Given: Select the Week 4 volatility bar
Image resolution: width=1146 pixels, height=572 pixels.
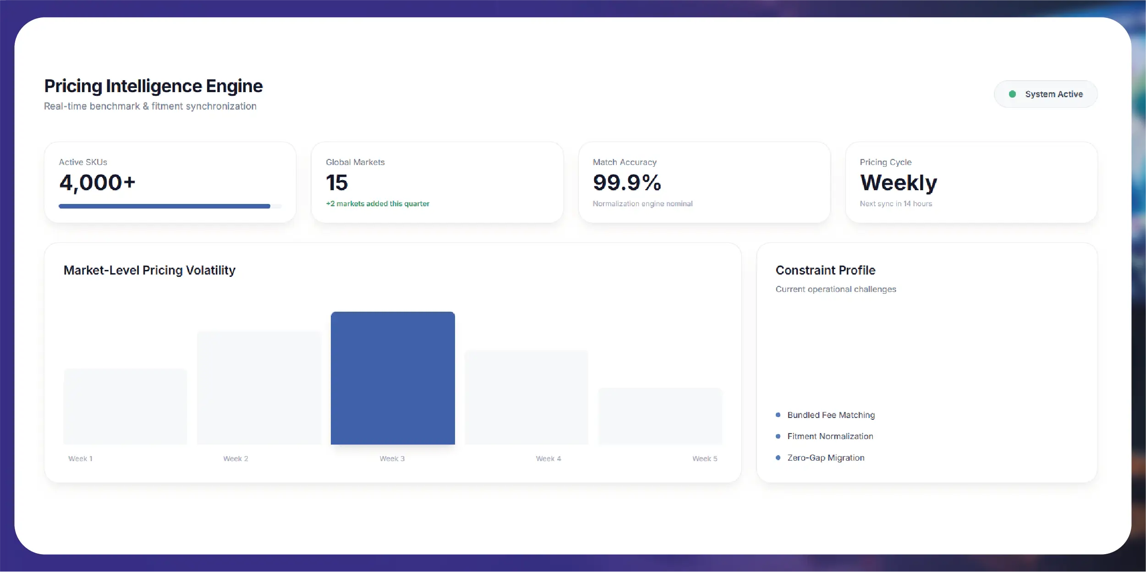Looking at the screenshot, I should (526, 397).
